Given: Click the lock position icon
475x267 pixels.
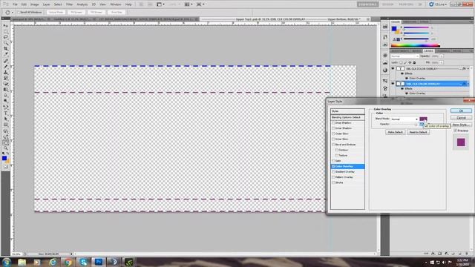Looking at the screenshot, I should click(410, 62).
